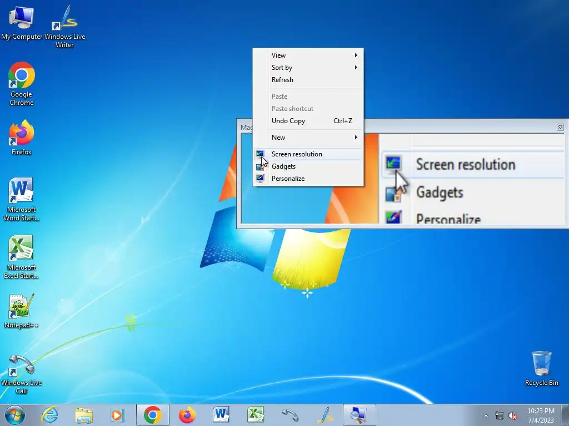Choose Screen resolution in context menu

click(x=308, y=154)
